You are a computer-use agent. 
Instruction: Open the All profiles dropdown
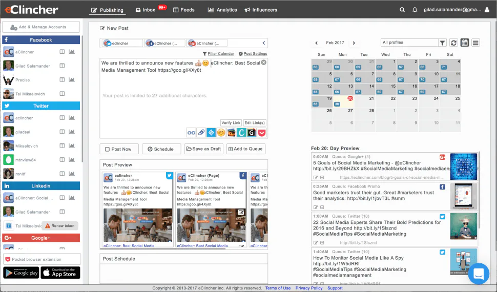[x=409, y=43]
